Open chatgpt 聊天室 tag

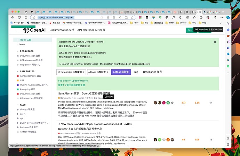(x=27, y=109)
